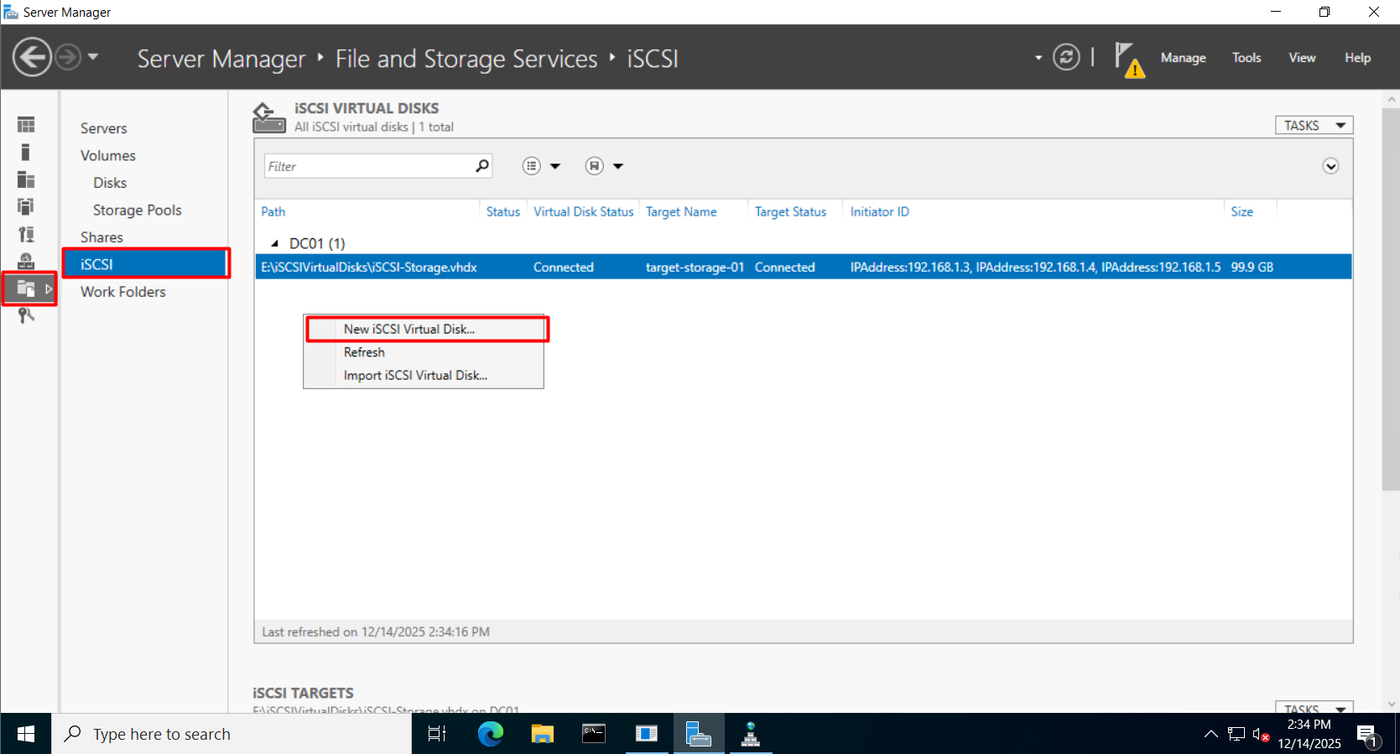Sort by the Status column header
1400x754 pixels.
click(503, 211)
